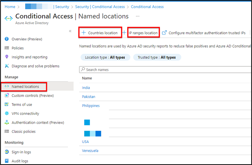This screenshot has height=165, width=252.
Task: Go to last Conditional Access breadcrumb
Action: pyautogui.click(x=147, y=7)
